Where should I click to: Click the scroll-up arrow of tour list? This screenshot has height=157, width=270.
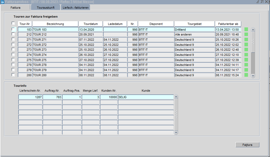tap(253, 30)
